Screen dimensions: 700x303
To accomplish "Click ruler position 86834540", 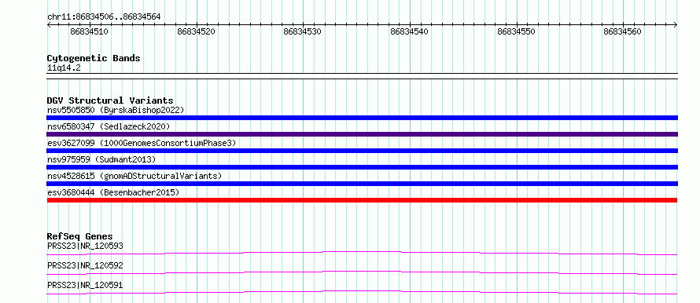I will tap(409, 31).
